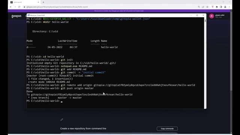Click the beta notice purple banner
This screenshot has height=135, width=240.
pos(119,11)
